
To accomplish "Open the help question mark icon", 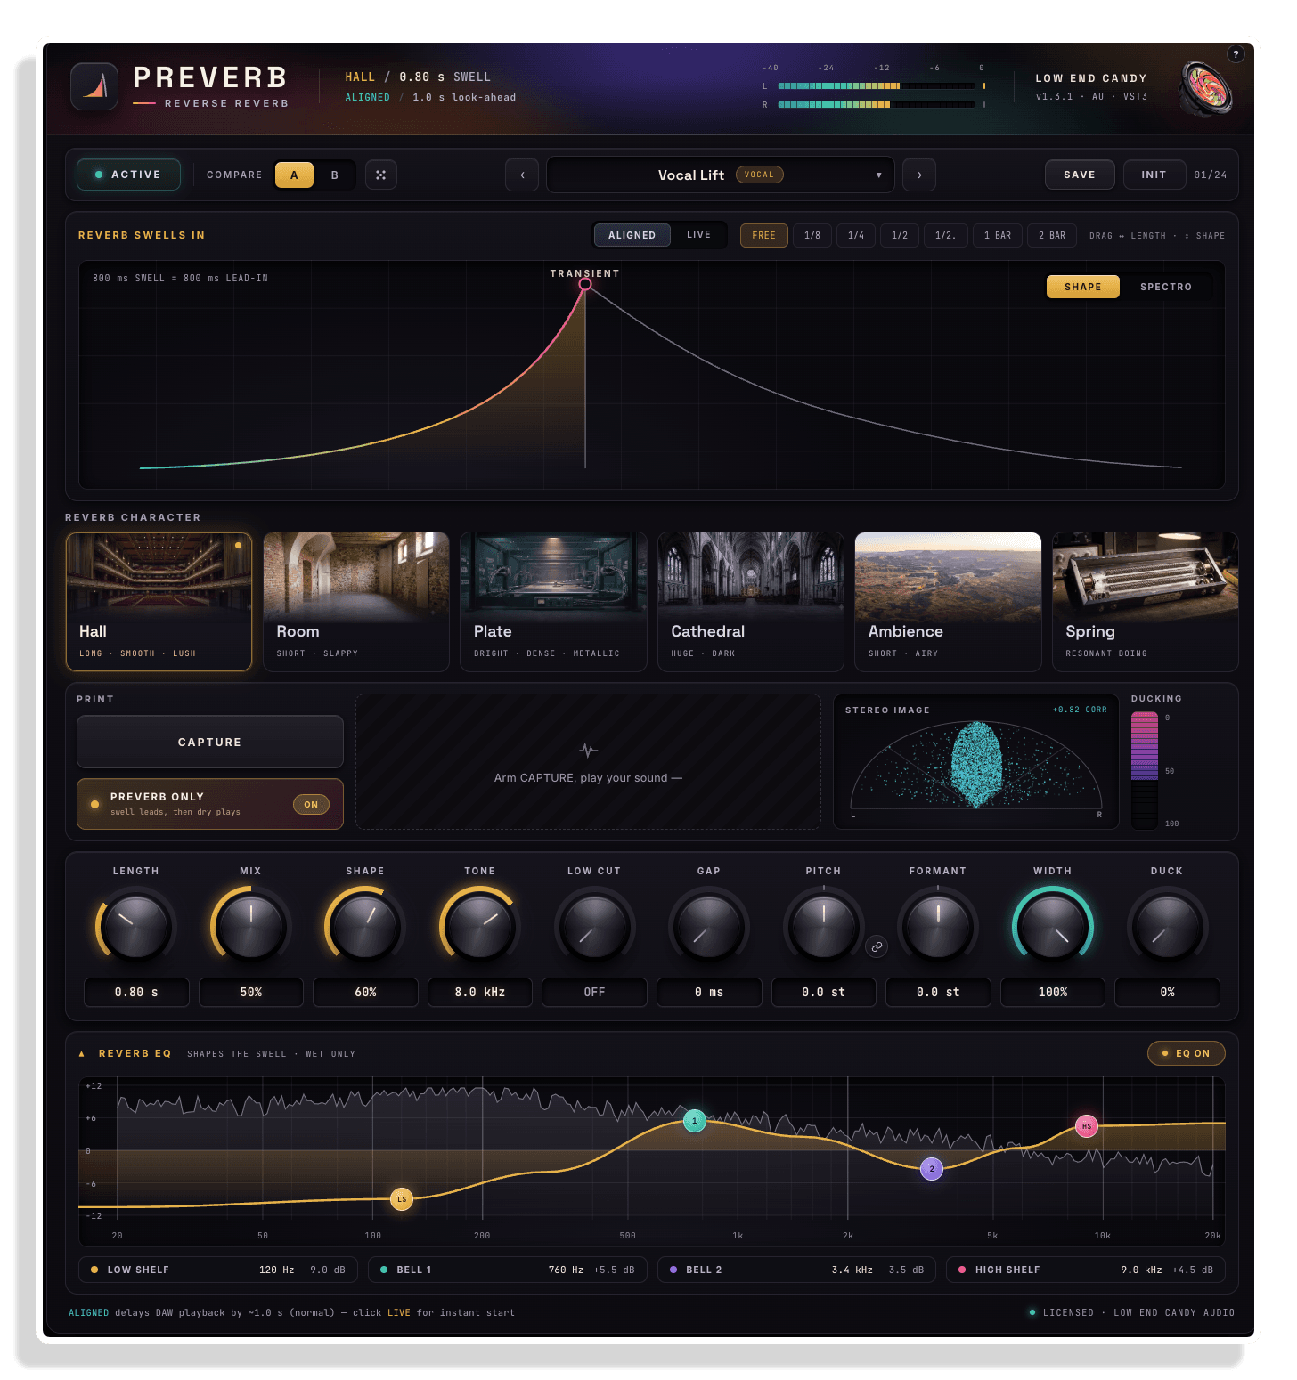I will click(x=1236, y=54).
